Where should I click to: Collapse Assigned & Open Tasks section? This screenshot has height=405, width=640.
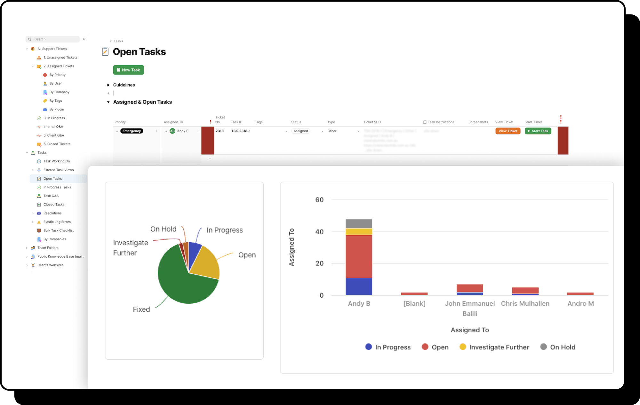click(108, 102)
